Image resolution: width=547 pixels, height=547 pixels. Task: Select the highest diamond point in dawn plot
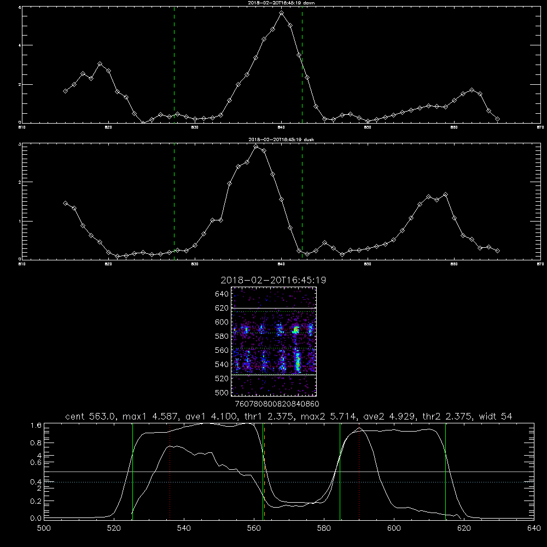282,13
